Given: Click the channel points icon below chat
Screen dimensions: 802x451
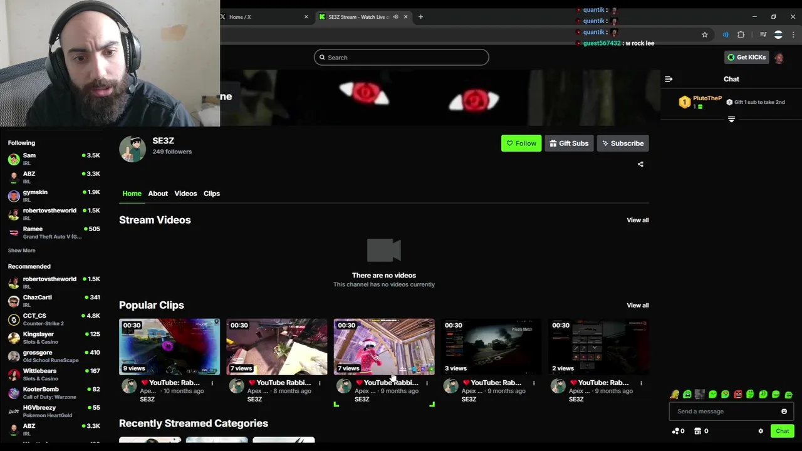Looking at the screenshot, I should pyautogui.click(x=675, y=431).
